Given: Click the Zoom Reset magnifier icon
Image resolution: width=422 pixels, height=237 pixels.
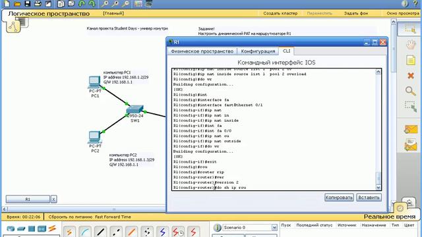Looking at the screenshot, I should [x=115, y=3].
